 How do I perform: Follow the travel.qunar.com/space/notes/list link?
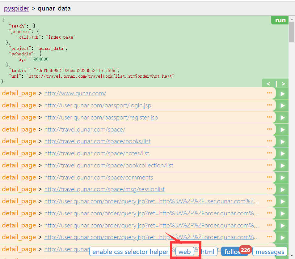(x=97, y=153)
